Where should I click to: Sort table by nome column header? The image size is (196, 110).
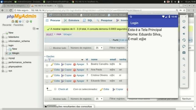tap(94, 60)
